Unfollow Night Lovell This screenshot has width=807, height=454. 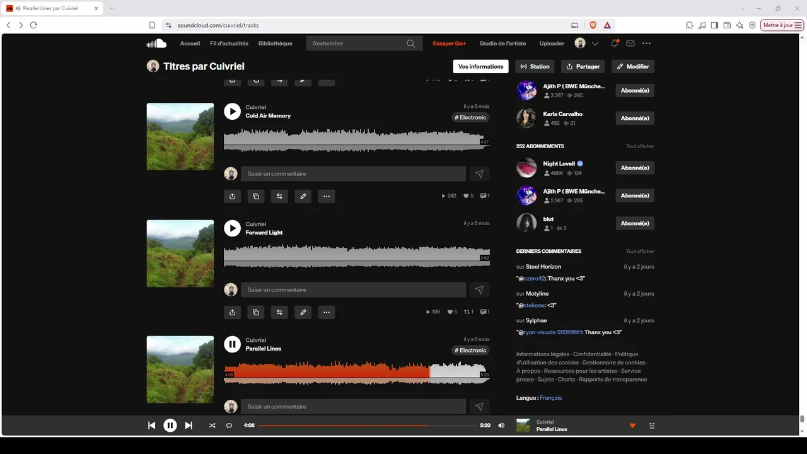635,168
